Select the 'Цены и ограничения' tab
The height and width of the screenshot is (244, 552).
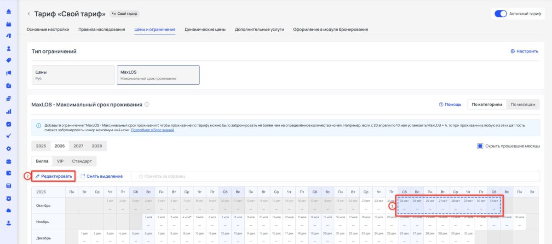tap(155, 29)
